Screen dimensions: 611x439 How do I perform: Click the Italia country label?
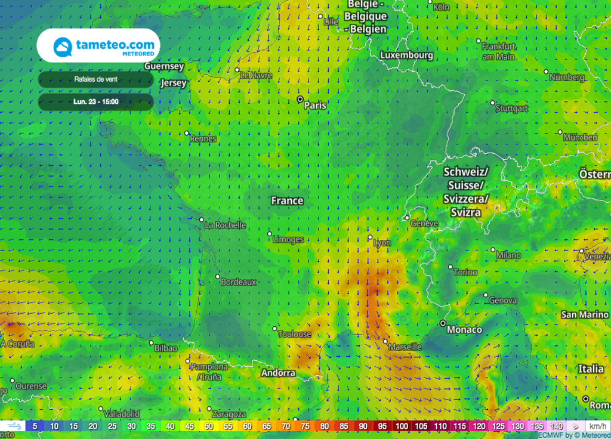tap(591, 369)
